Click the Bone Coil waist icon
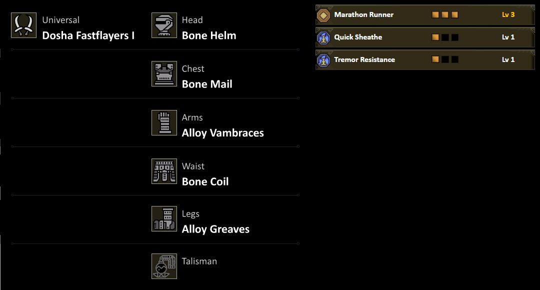Image resolution: width=540 pixels, height=290 pixels. click(x=164, y=171)
